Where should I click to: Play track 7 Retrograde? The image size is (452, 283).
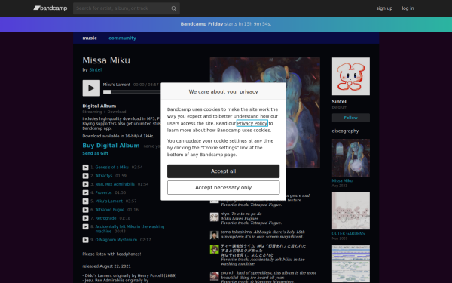point(86,218)
